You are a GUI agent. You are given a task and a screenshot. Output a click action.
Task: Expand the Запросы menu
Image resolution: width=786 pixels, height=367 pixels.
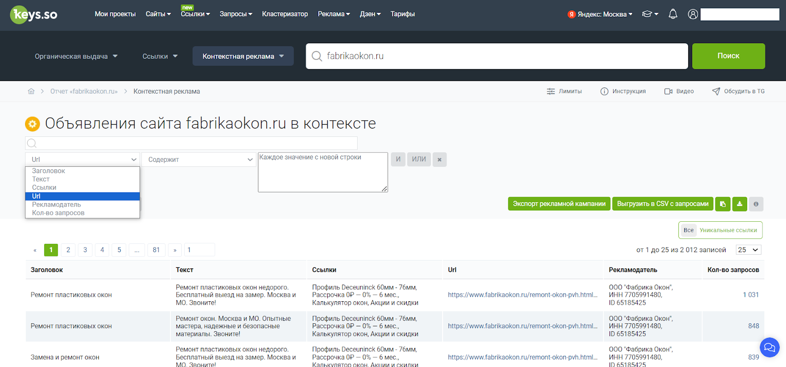click(x=236, y=14)
